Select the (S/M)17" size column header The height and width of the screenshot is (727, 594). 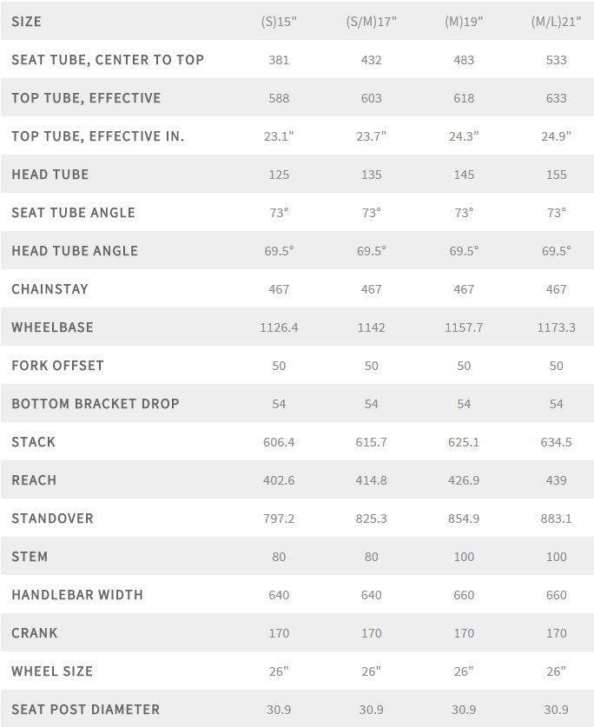(371, 22)
